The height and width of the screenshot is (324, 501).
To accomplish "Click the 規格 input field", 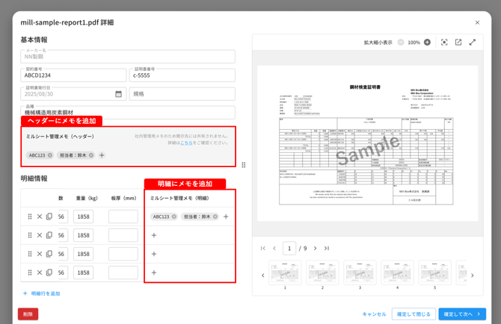I will click(182, 94).
